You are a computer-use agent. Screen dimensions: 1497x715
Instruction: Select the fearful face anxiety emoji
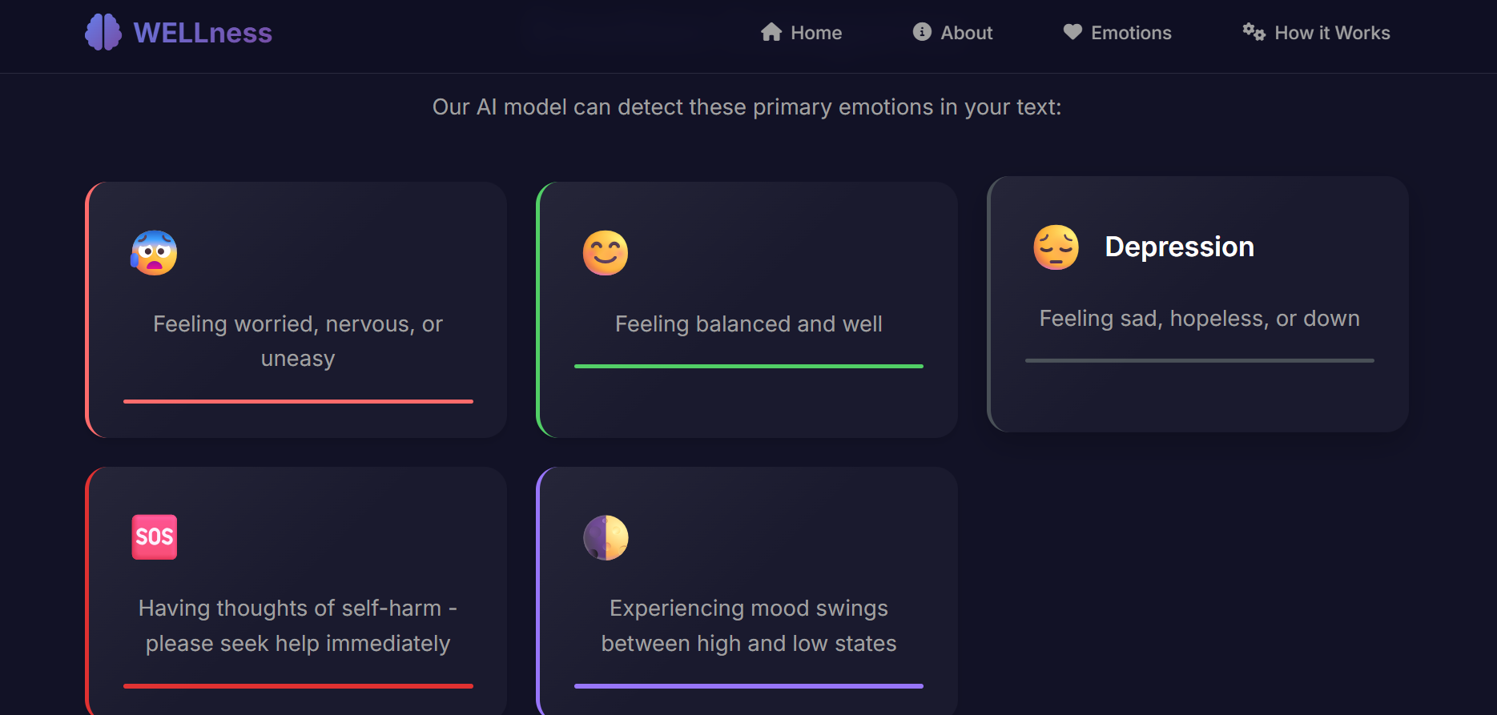coord(155,253)
